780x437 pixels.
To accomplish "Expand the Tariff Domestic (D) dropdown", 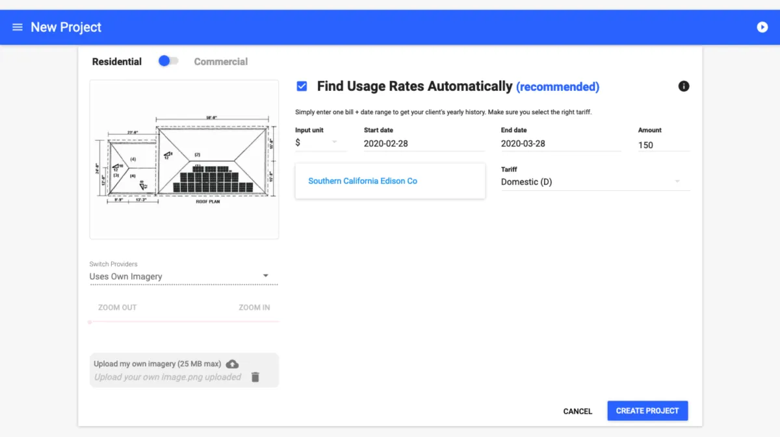I will click(x=594, y=182).
